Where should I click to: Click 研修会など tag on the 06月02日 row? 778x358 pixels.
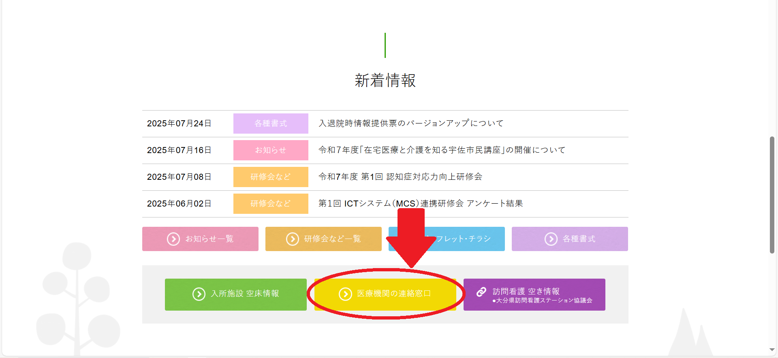[x=271, y=204]
